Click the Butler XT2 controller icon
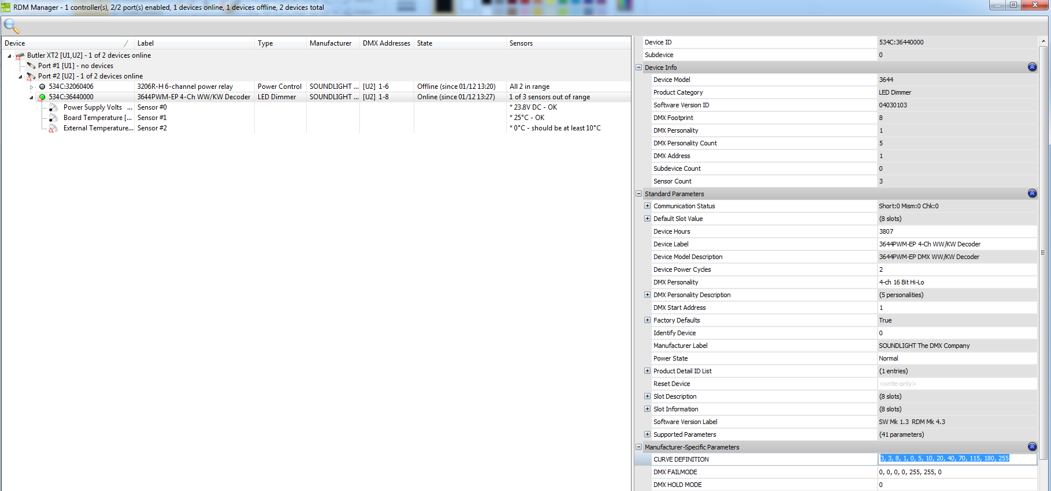 tap(20, 56)
